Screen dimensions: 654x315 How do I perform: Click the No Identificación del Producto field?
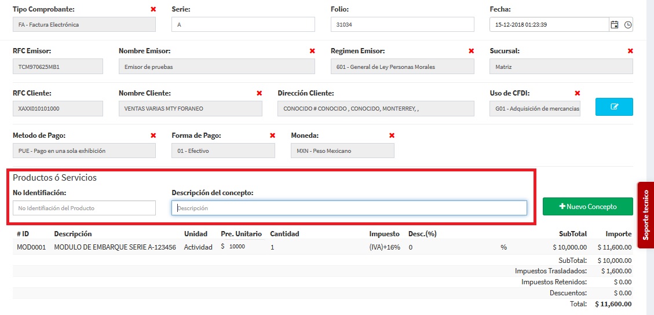[84, 208]
